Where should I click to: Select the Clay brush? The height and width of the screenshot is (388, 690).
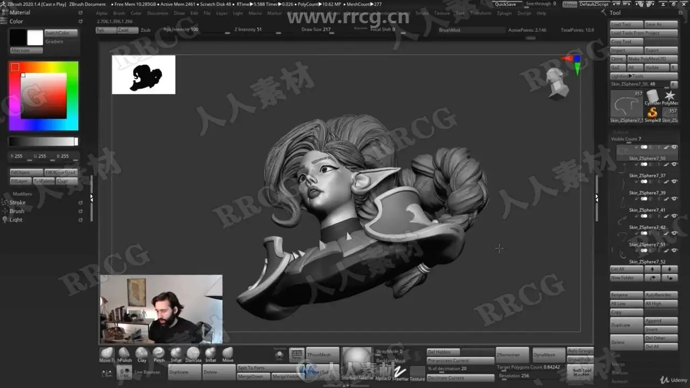pyautogui.click(x=142, y=355)
